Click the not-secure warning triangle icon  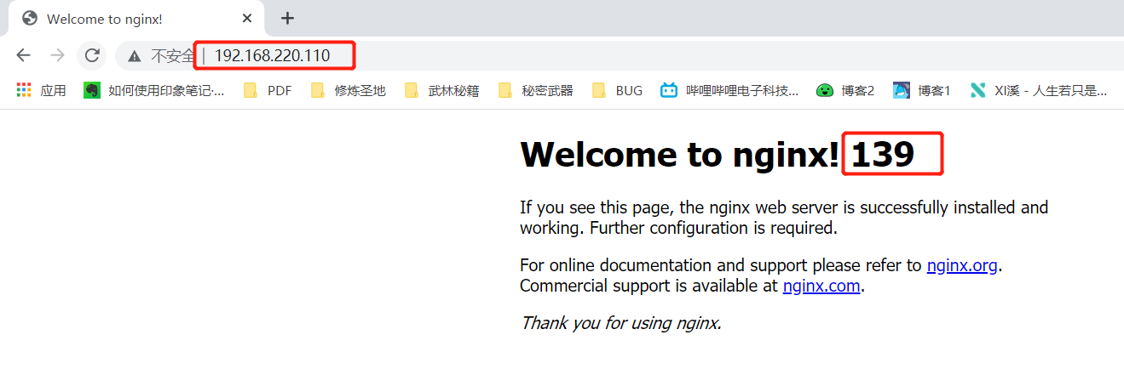134,56
